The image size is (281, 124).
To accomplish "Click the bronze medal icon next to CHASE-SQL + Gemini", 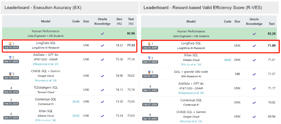I will [10, 74].
